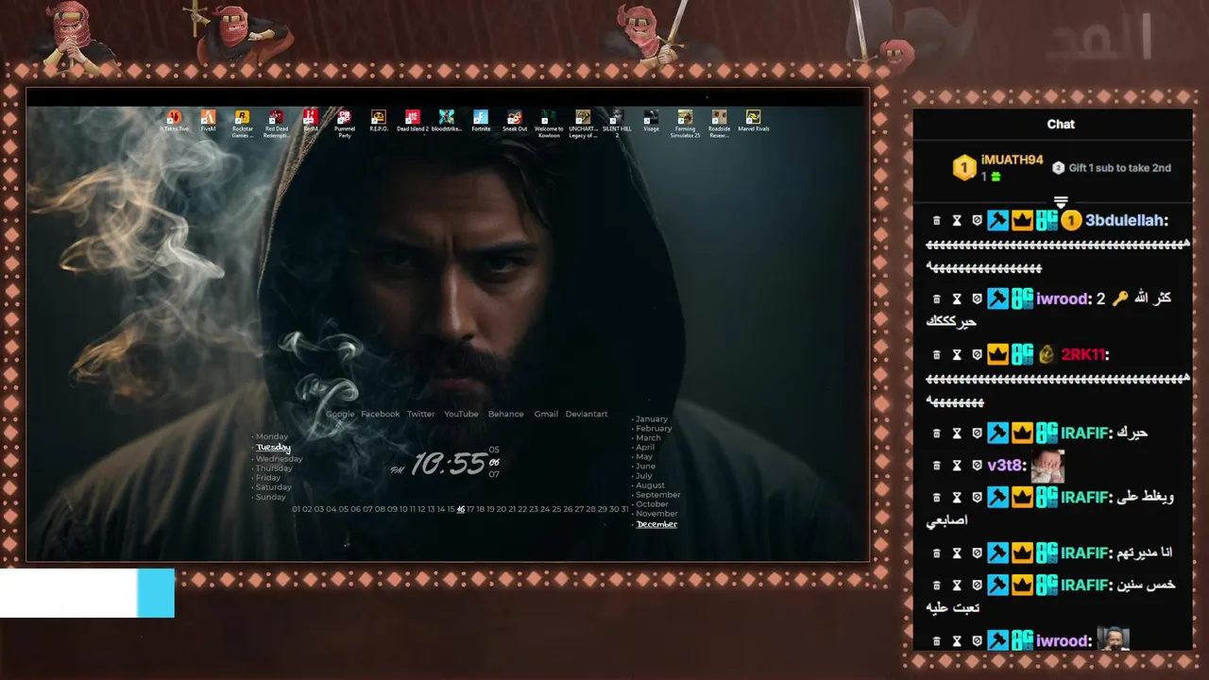The width and height of the screenshot is (1209, 680).
Task: Delete 3bdulellah's message with trash icon
Action: (936, 220)
